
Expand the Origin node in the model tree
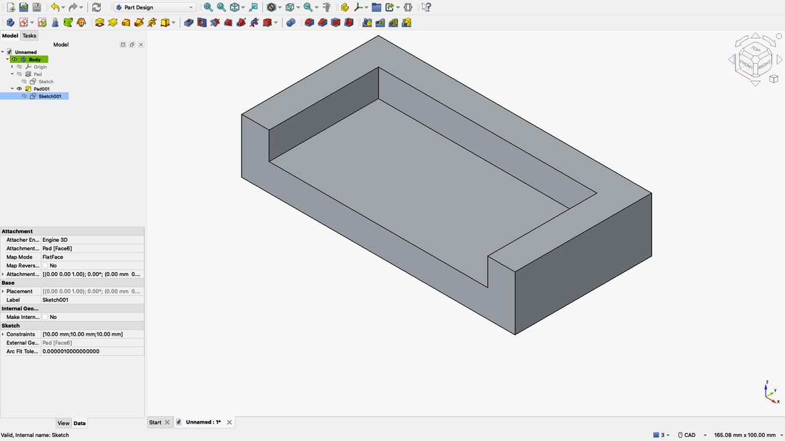pyautogui.click(x=12, y=66)
